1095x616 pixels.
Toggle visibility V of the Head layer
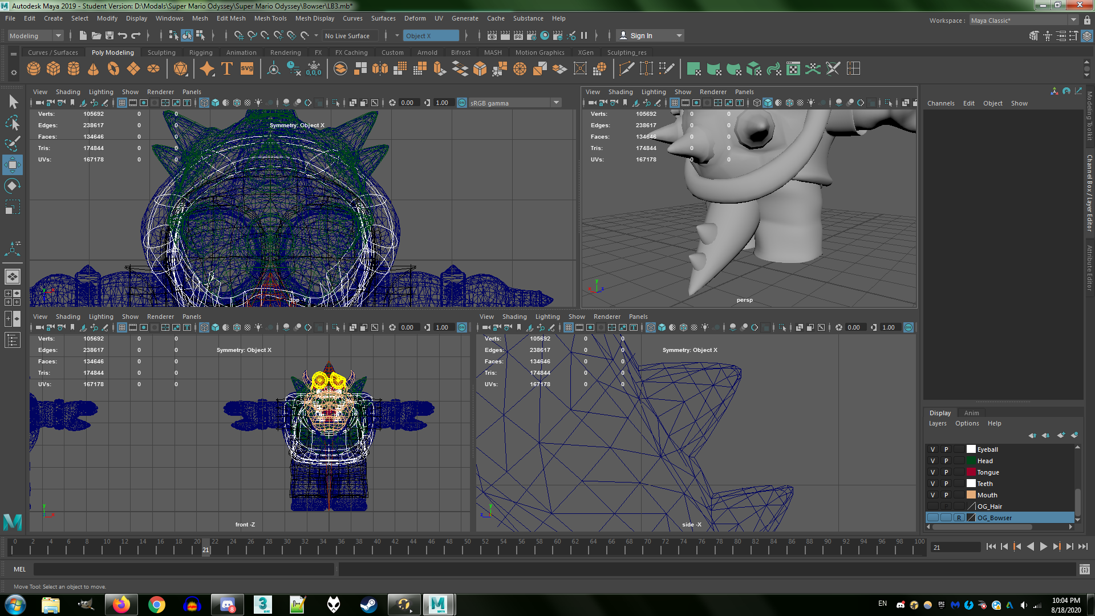933,461
